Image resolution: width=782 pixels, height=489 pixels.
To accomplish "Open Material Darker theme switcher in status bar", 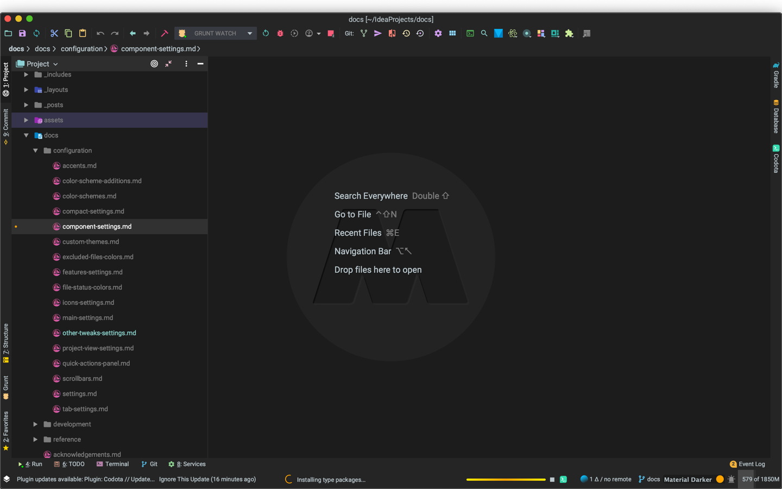I will [x=688, y=479].
